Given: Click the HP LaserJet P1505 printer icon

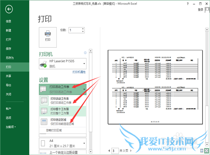Looking at the screenshot, I should [43, 64].
